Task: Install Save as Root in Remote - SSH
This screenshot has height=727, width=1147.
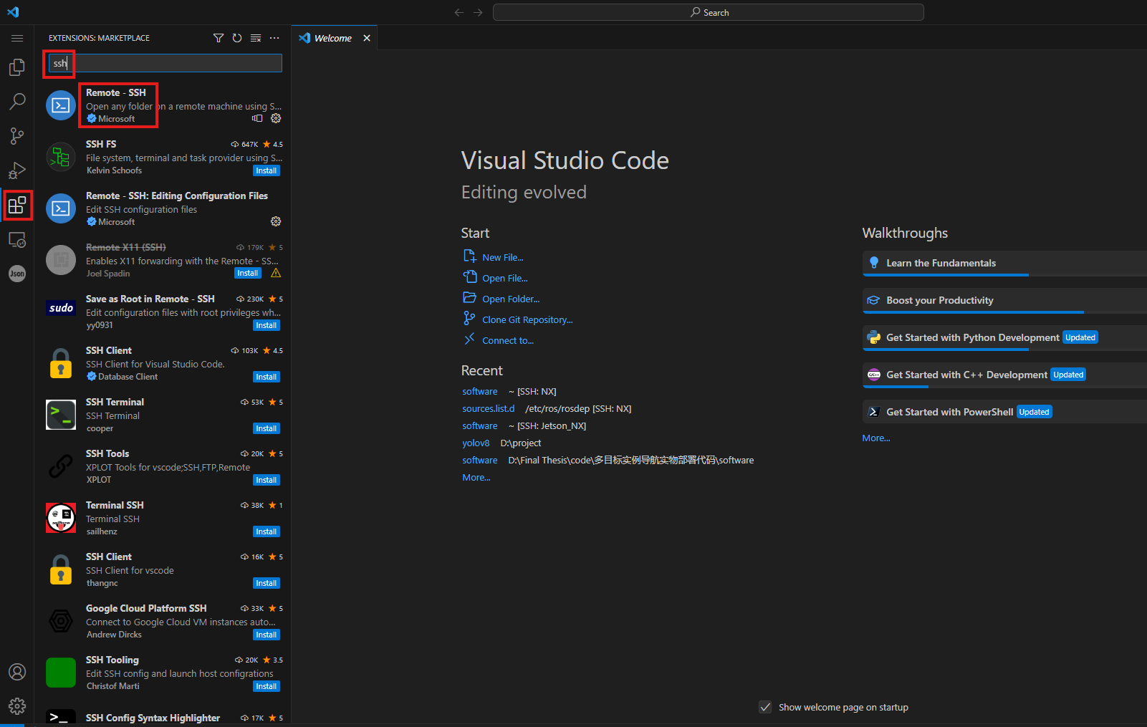Action: tap(267, 325)
